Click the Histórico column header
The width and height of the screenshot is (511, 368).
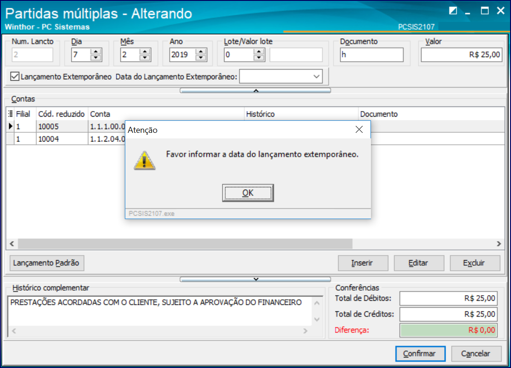point(301,114)
